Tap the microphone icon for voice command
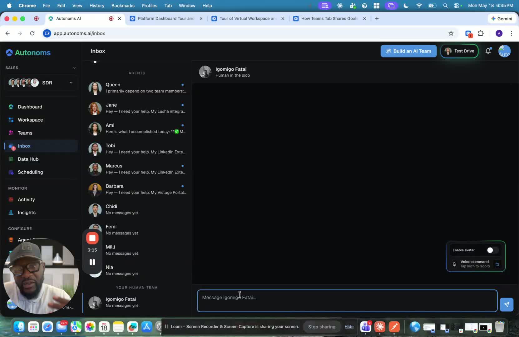This screenshot has width=519, height=337. (454, 264)
